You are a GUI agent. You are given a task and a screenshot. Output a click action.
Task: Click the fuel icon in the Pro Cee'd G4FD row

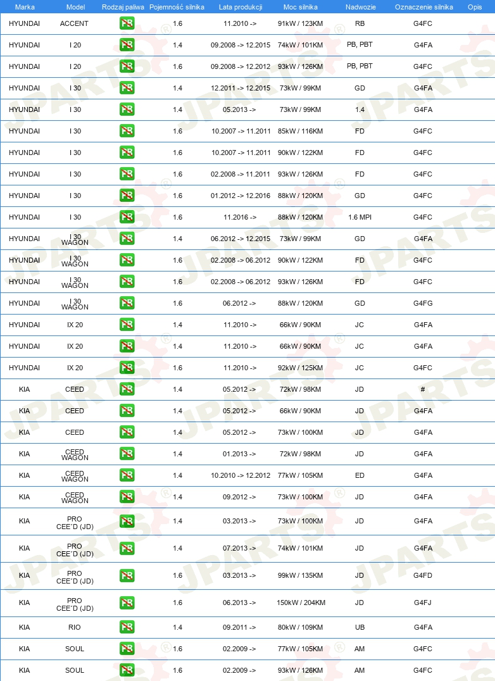pos(127,575)
